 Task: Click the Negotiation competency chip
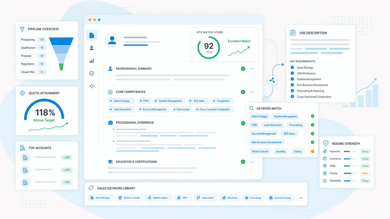222,101
